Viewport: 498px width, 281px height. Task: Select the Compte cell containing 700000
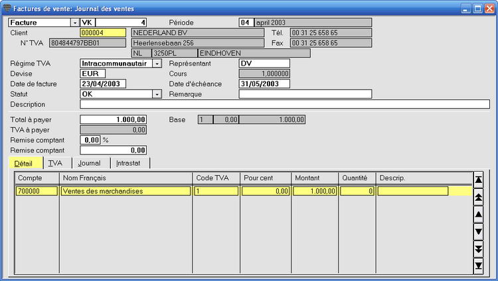(x=37, y=191)
